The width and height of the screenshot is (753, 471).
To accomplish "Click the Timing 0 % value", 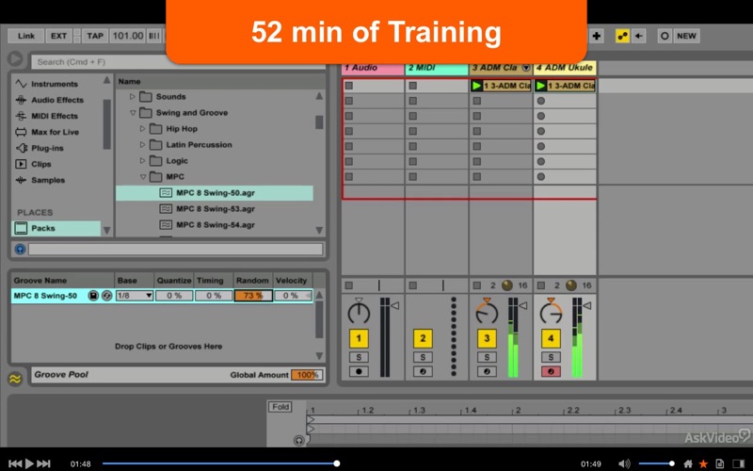I will [214, 296].
